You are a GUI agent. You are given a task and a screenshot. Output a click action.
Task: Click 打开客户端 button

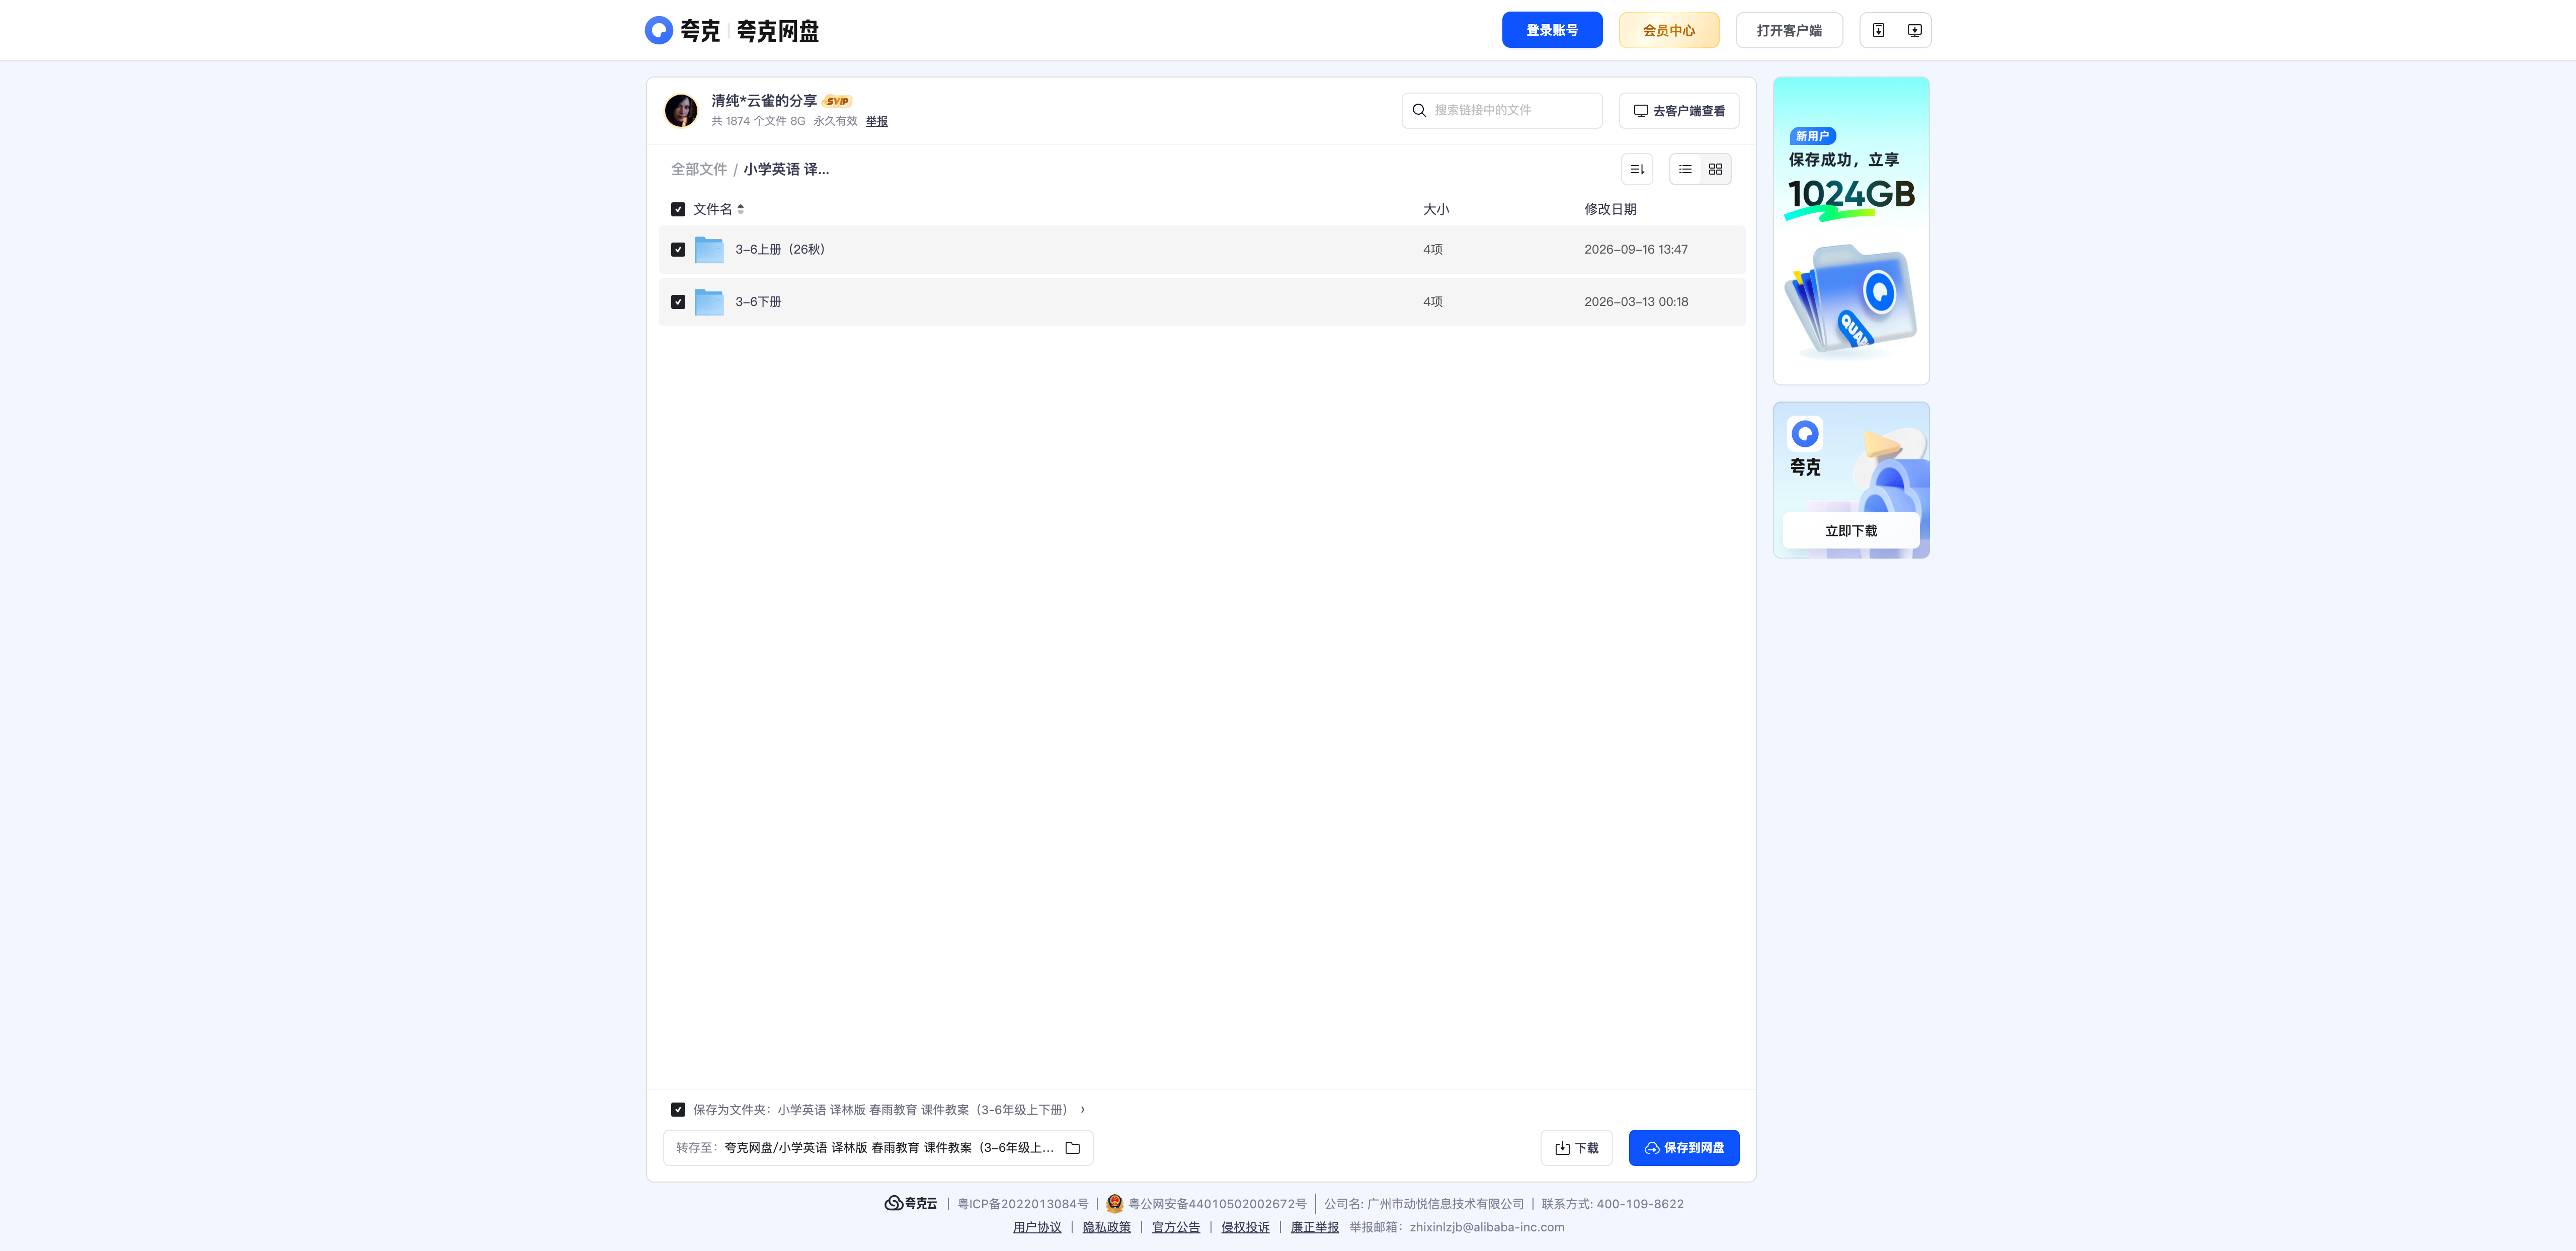1789,30
